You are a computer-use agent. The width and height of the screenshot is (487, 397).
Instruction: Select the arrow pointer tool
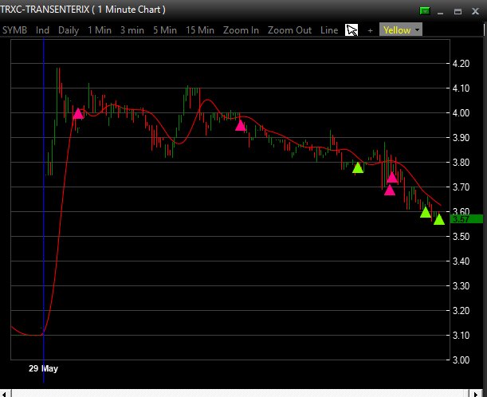[x=352, y=30]
